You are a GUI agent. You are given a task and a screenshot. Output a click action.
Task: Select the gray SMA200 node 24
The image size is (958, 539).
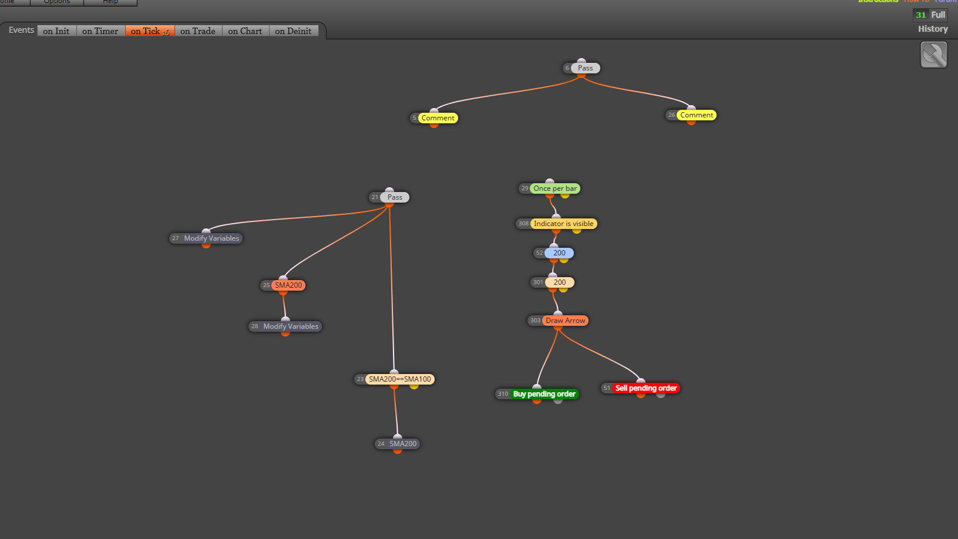click(x=403, y=444)
